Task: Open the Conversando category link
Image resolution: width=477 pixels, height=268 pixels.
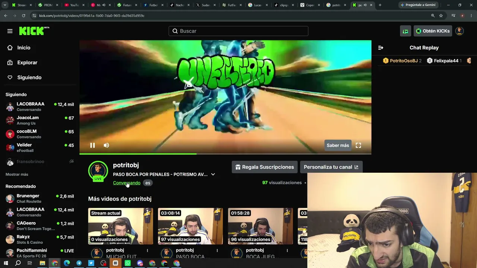Action: point(127,183)
